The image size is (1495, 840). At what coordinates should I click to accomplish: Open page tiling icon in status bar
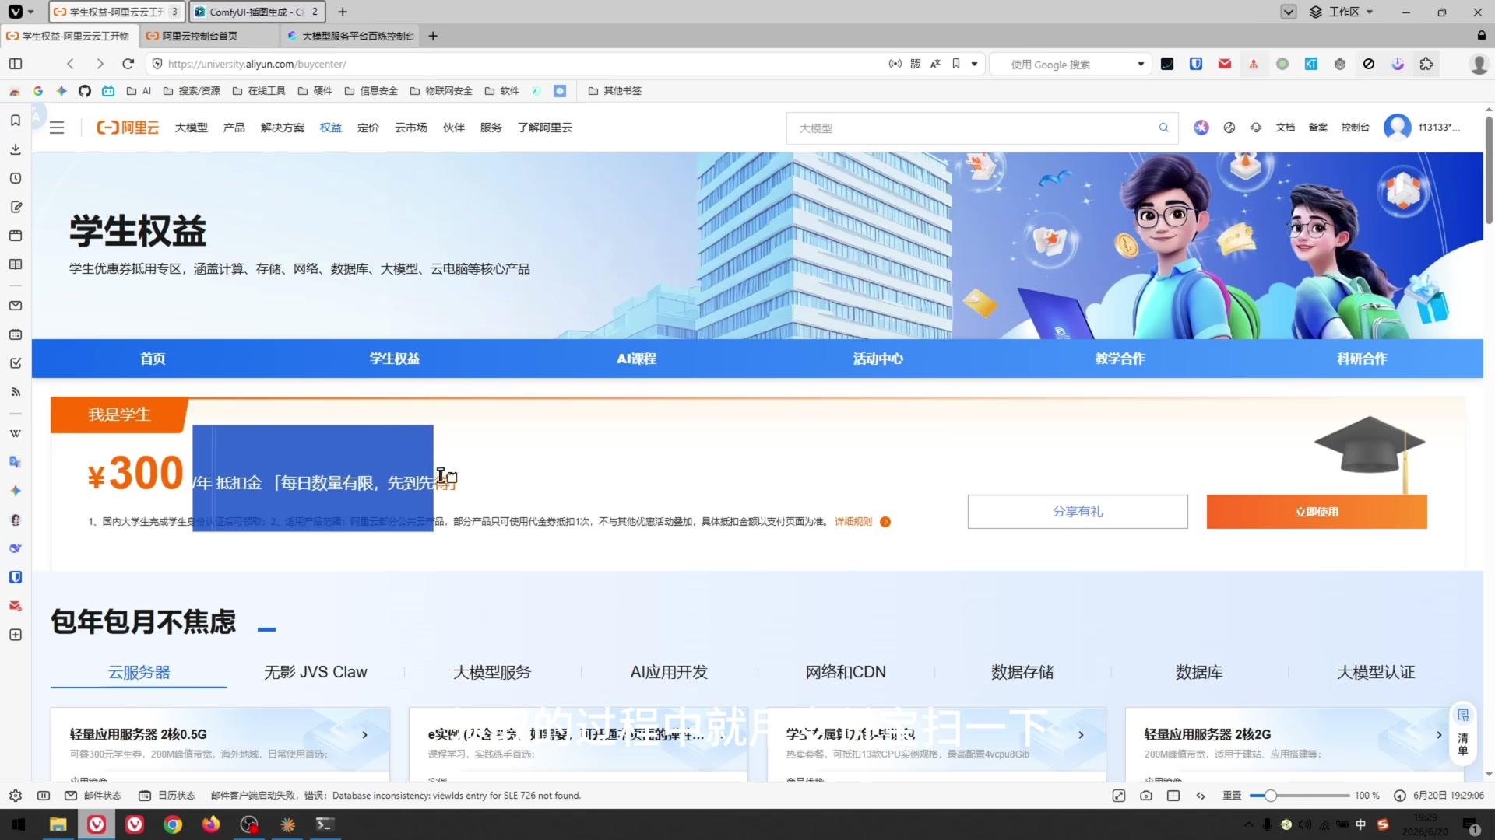(1173, 796)
